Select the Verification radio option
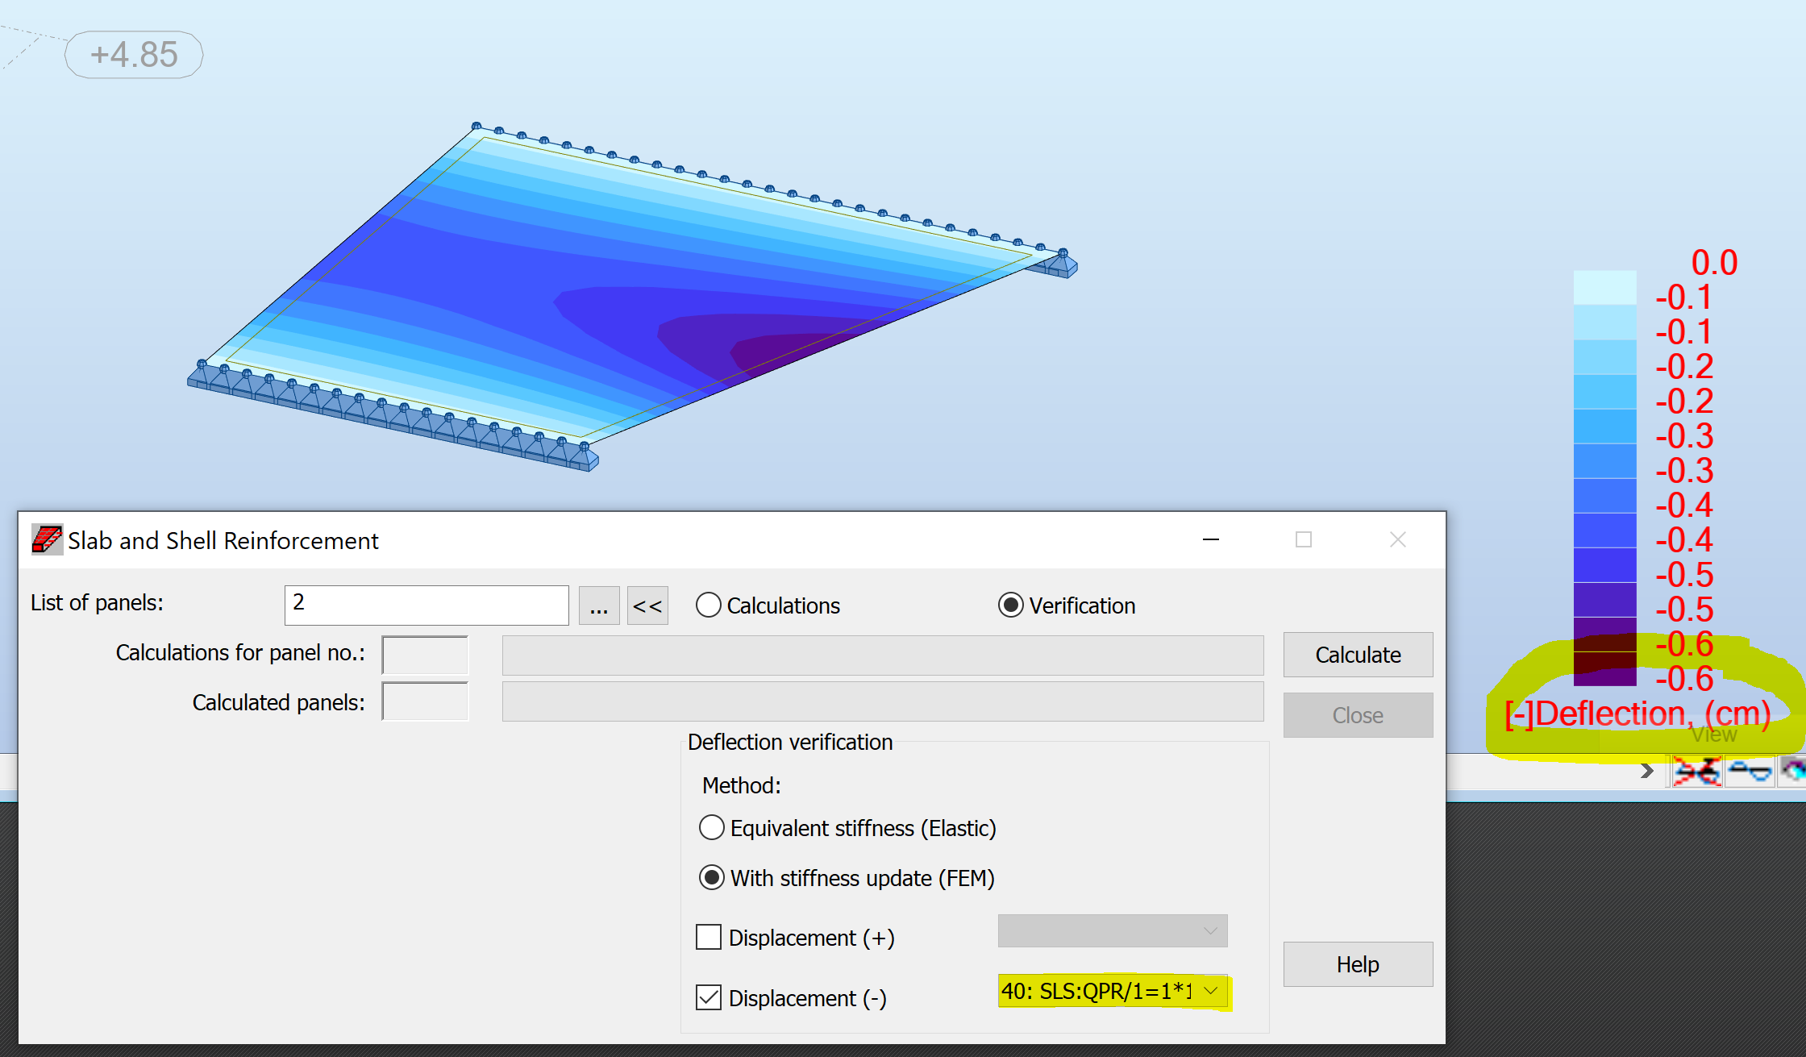The height and width of the screenshot is (1057, 1806). (x=1011, y=605)
